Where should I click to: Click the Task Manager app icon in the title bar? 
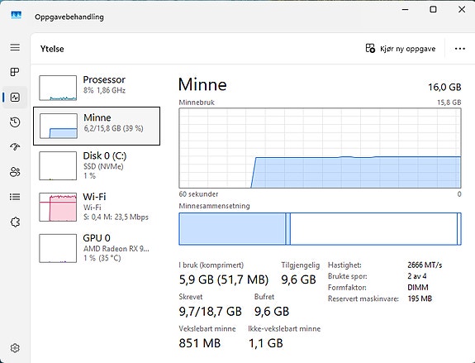click(16, 15)
